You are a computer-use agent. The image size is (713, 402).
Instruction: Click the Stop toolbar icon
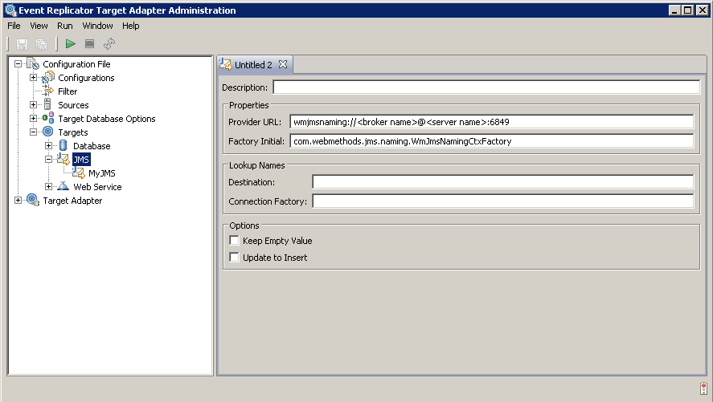pyautogui.click(x=89, y=43)
